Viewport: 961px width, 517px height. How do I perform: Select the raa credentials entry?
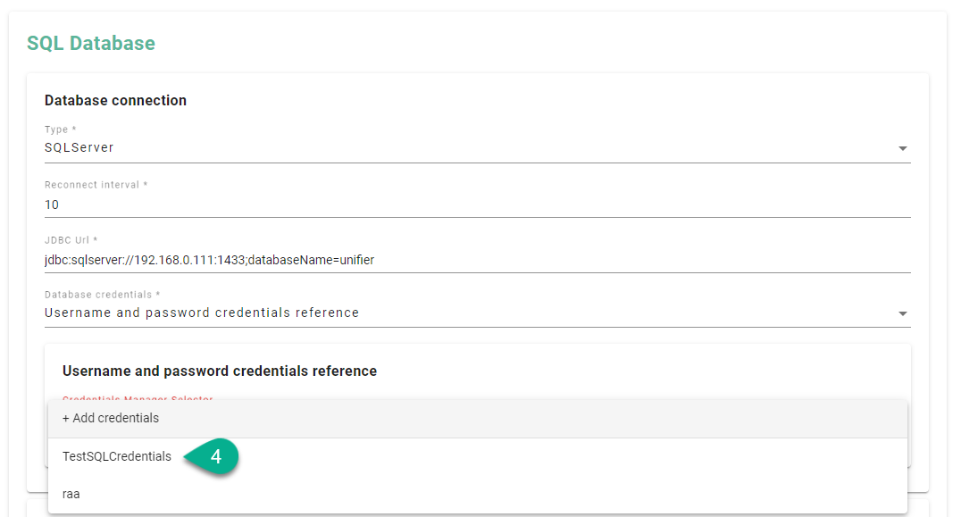tap(71, 493)
